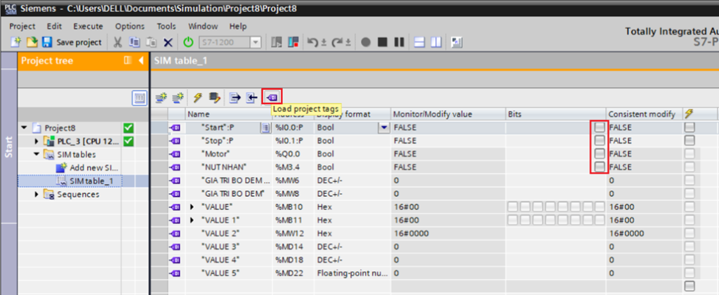The width and height of the screenshot is (719, 295).
Task: Open the Display format dropdown for "Start":P
Action: pyautogui.click(x=383, y=128)
